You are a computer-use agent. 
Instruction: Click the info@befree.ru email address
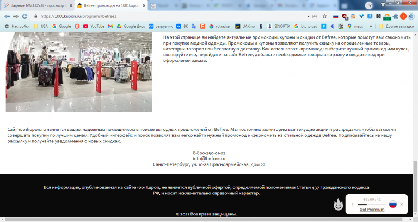209,158
